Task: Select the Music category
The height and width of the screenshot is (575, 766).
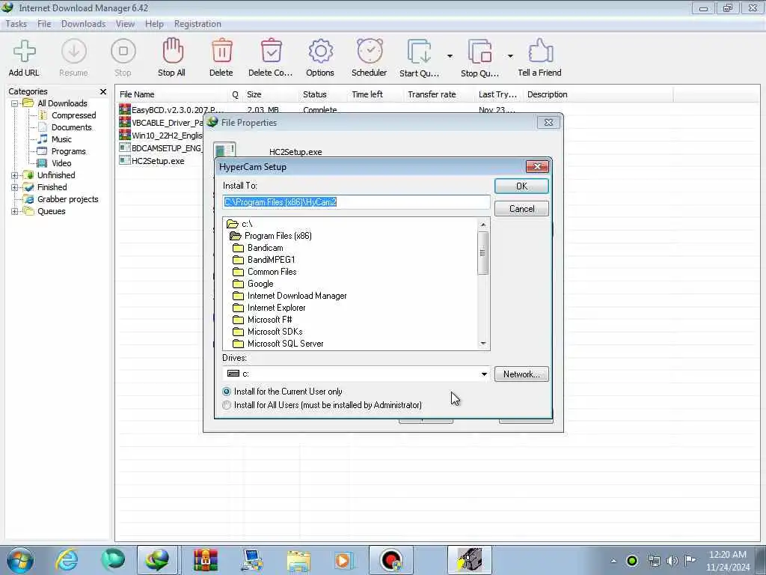Action: tap(61, 139)
